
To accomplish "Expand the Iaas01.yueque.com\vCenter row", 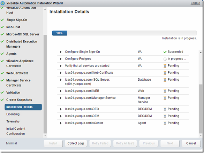I will [61, 123].
